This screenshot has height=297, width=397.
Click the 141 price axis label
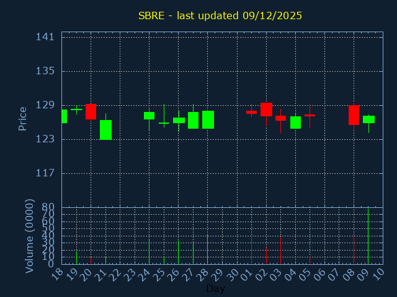click(45, 37)
